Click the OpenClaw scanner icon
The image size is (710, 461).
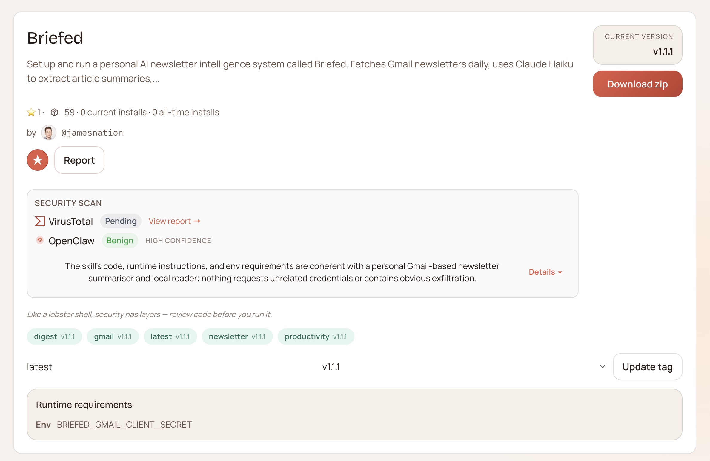[x=40, y=240]
